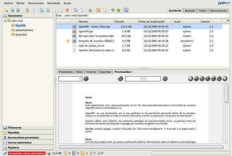Image resolution: width=232 pixels, height=156 pixels.
Task: Click the home folder toolbar icon
Action: point(119,10)
